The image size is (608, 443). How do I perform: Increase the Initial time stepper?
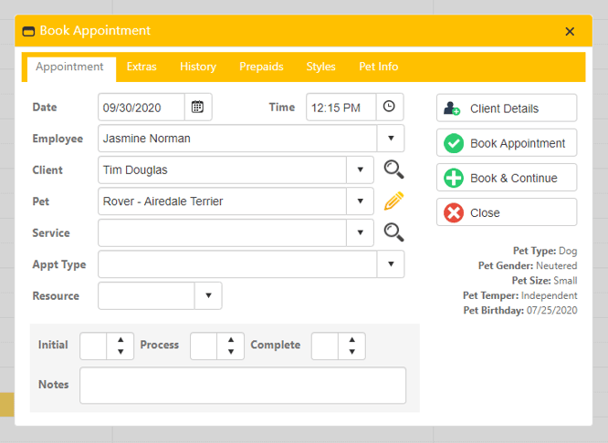[121, 340]
